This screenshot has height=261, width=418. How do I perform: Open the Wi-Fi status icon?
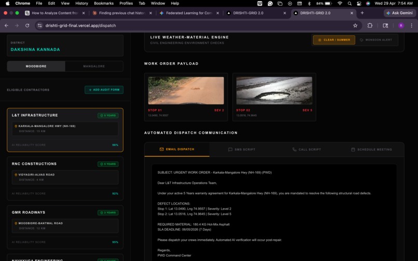(340, 4)
